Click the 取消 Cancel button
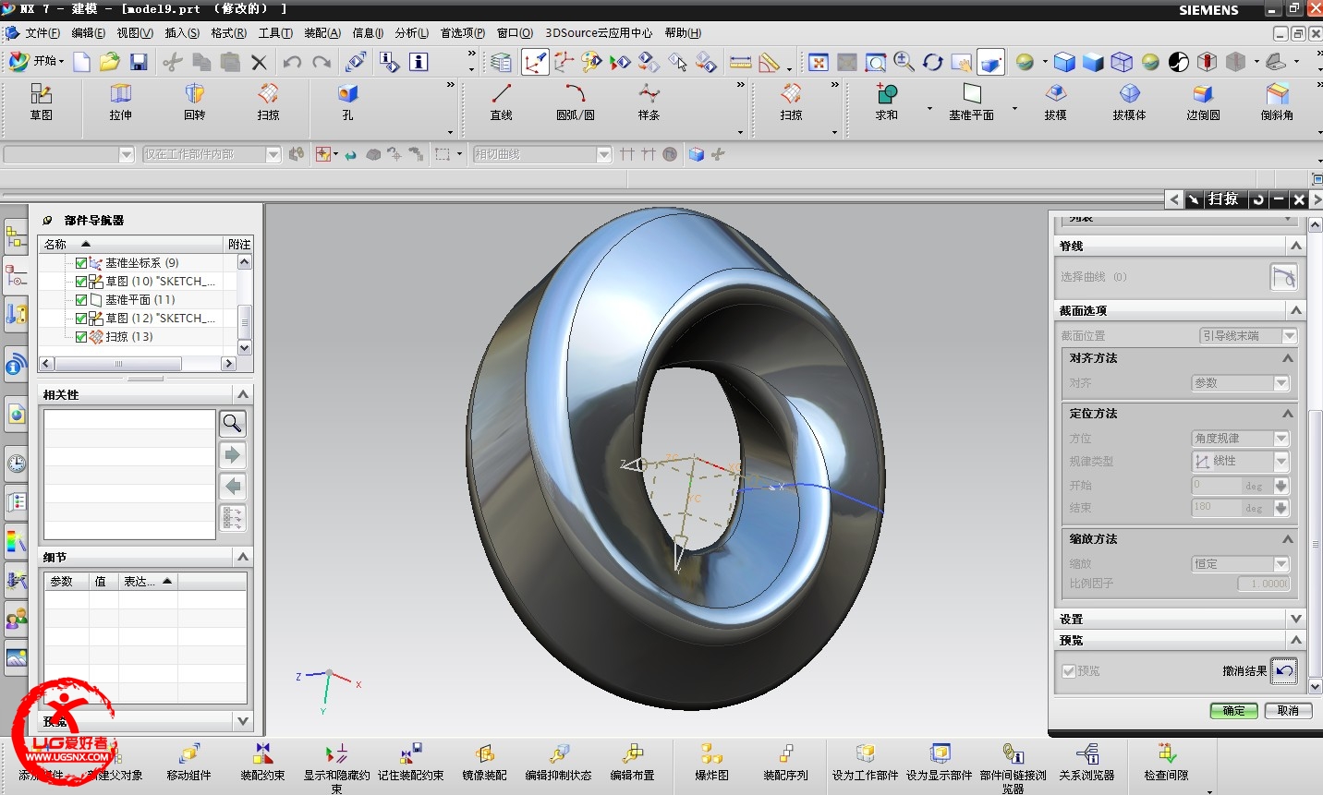Image resolution: width=1323 pixels, height=795 pixels. point(1288,711)
